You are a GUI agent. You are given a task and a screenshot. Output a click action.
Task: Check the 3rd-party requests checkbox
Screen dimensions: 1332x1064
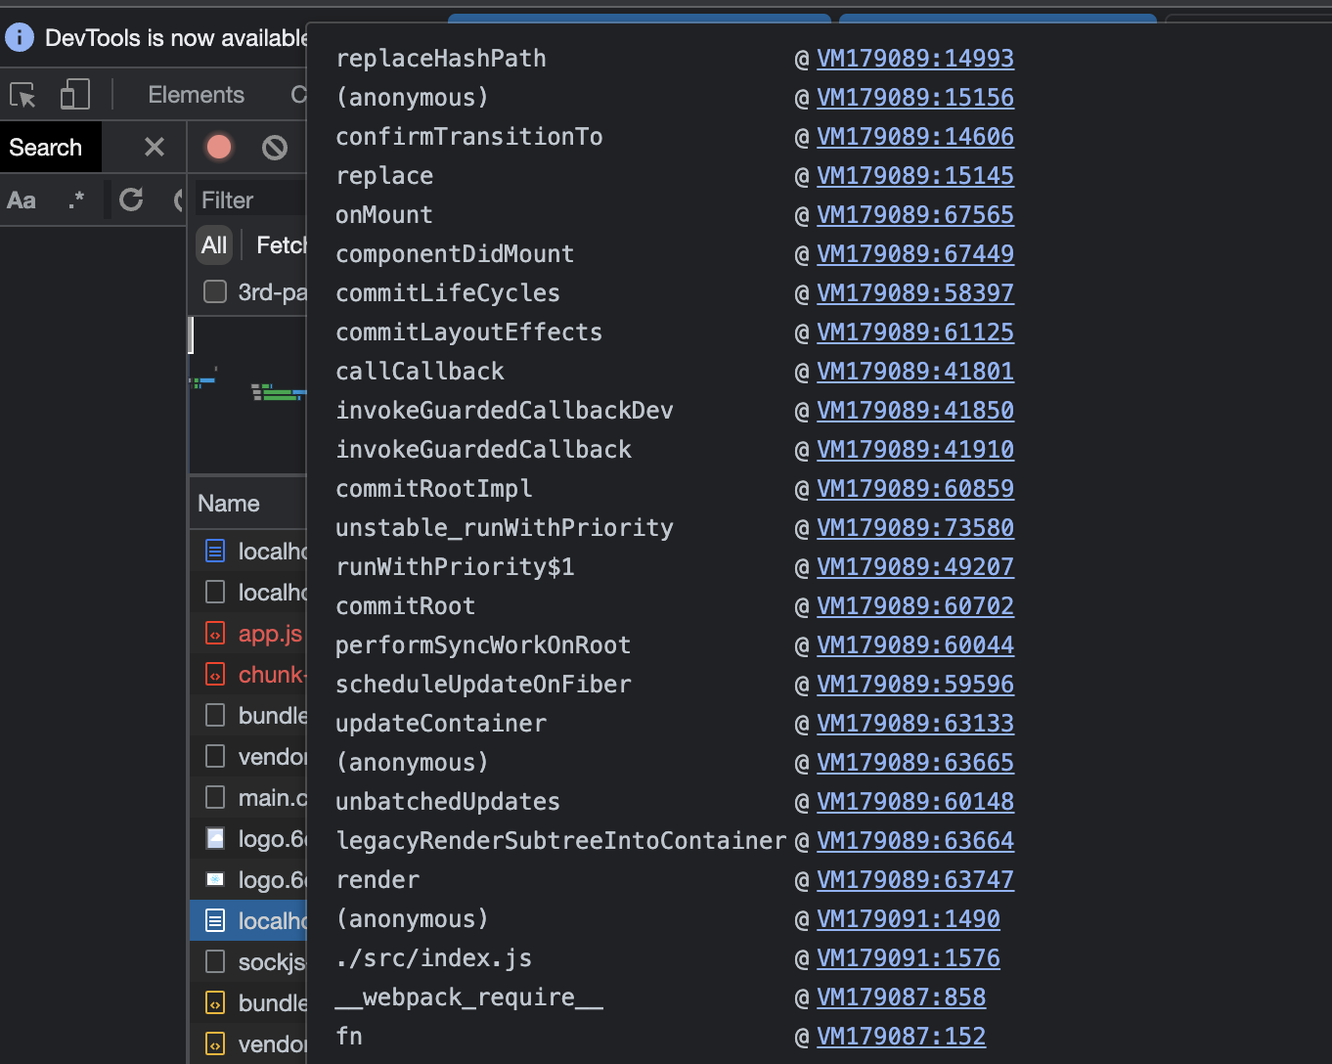click(214, 290)
